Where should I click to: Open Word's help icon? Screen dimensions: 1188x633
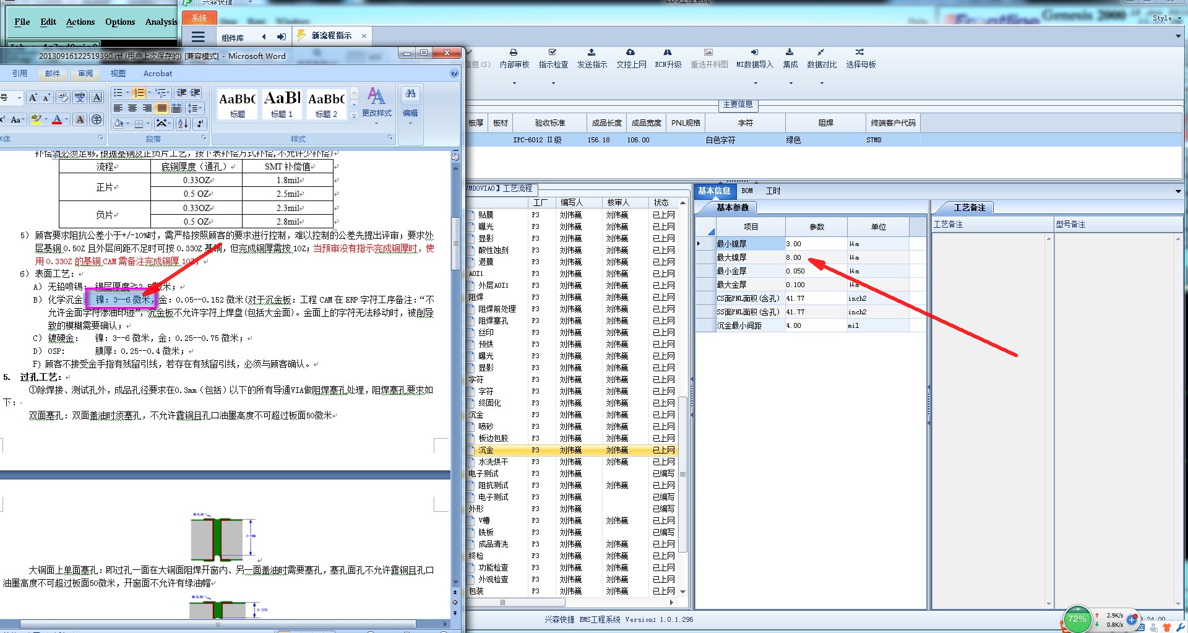(454, 73)
